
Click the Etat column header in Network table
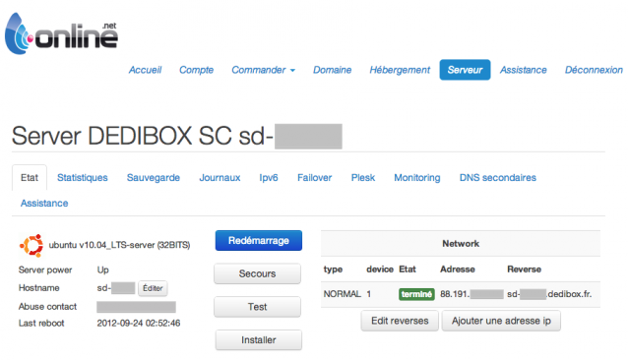coord(408,270)
